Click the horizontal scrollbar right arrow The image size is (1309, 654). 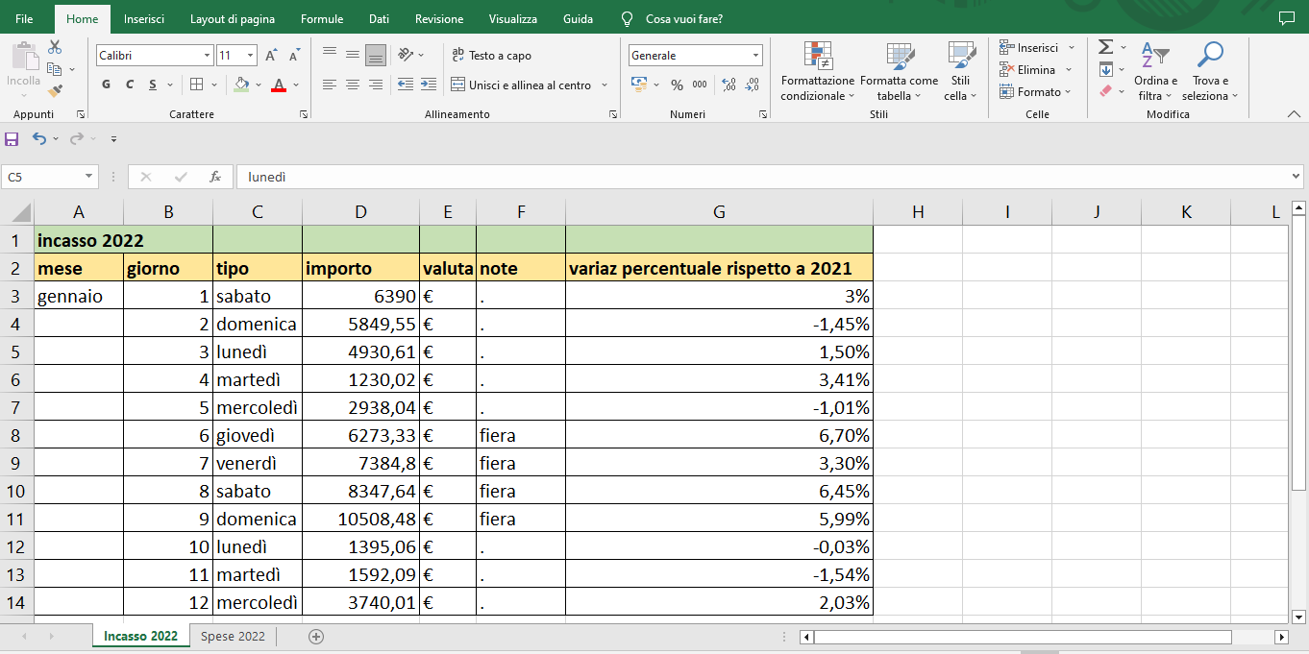(1281, 637)
